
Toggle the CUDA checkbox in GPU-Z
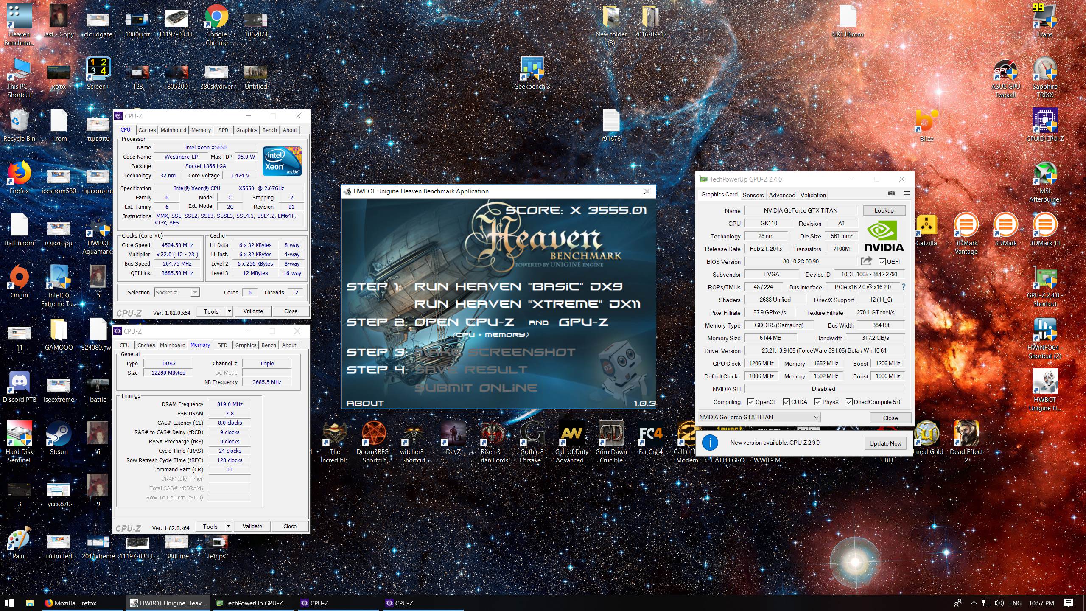pos(787,402)
